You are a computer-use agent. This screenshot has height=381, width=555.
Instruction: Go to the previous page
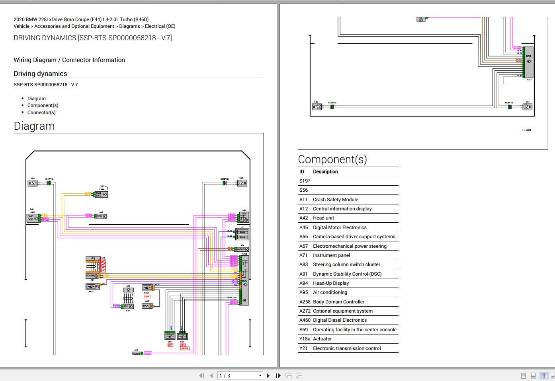coord(211,375)
